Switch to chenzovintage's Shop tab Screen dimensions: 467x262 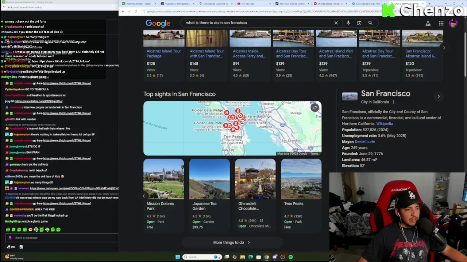330,4
